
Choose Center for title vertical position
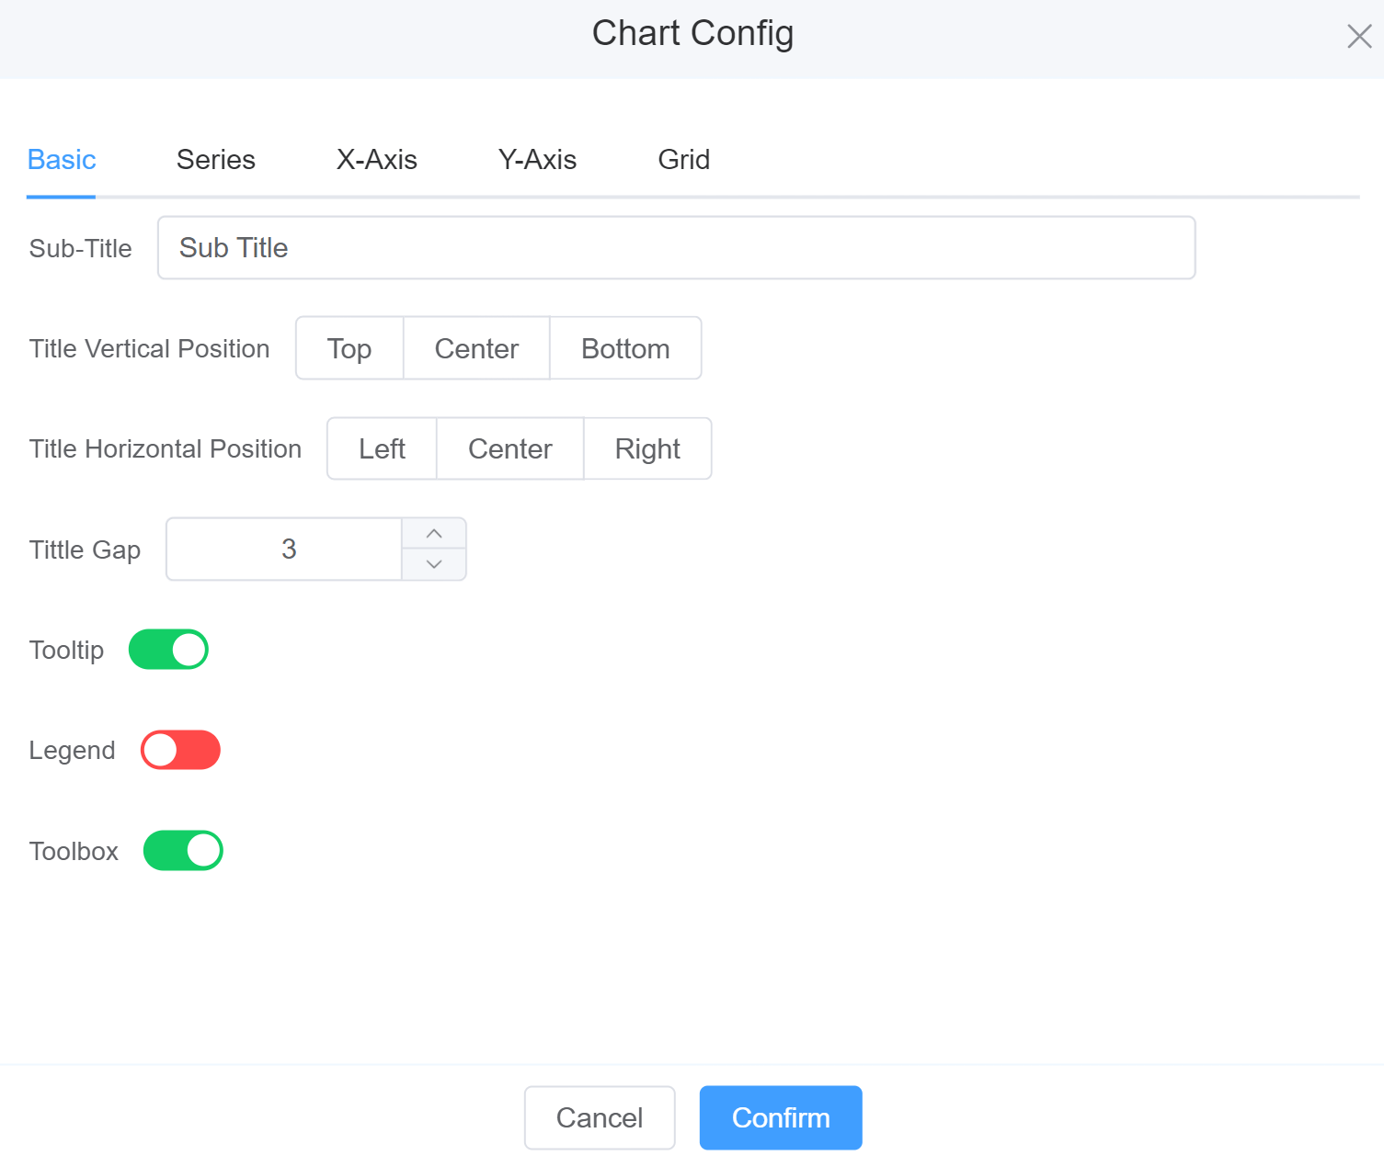point(476,348)
